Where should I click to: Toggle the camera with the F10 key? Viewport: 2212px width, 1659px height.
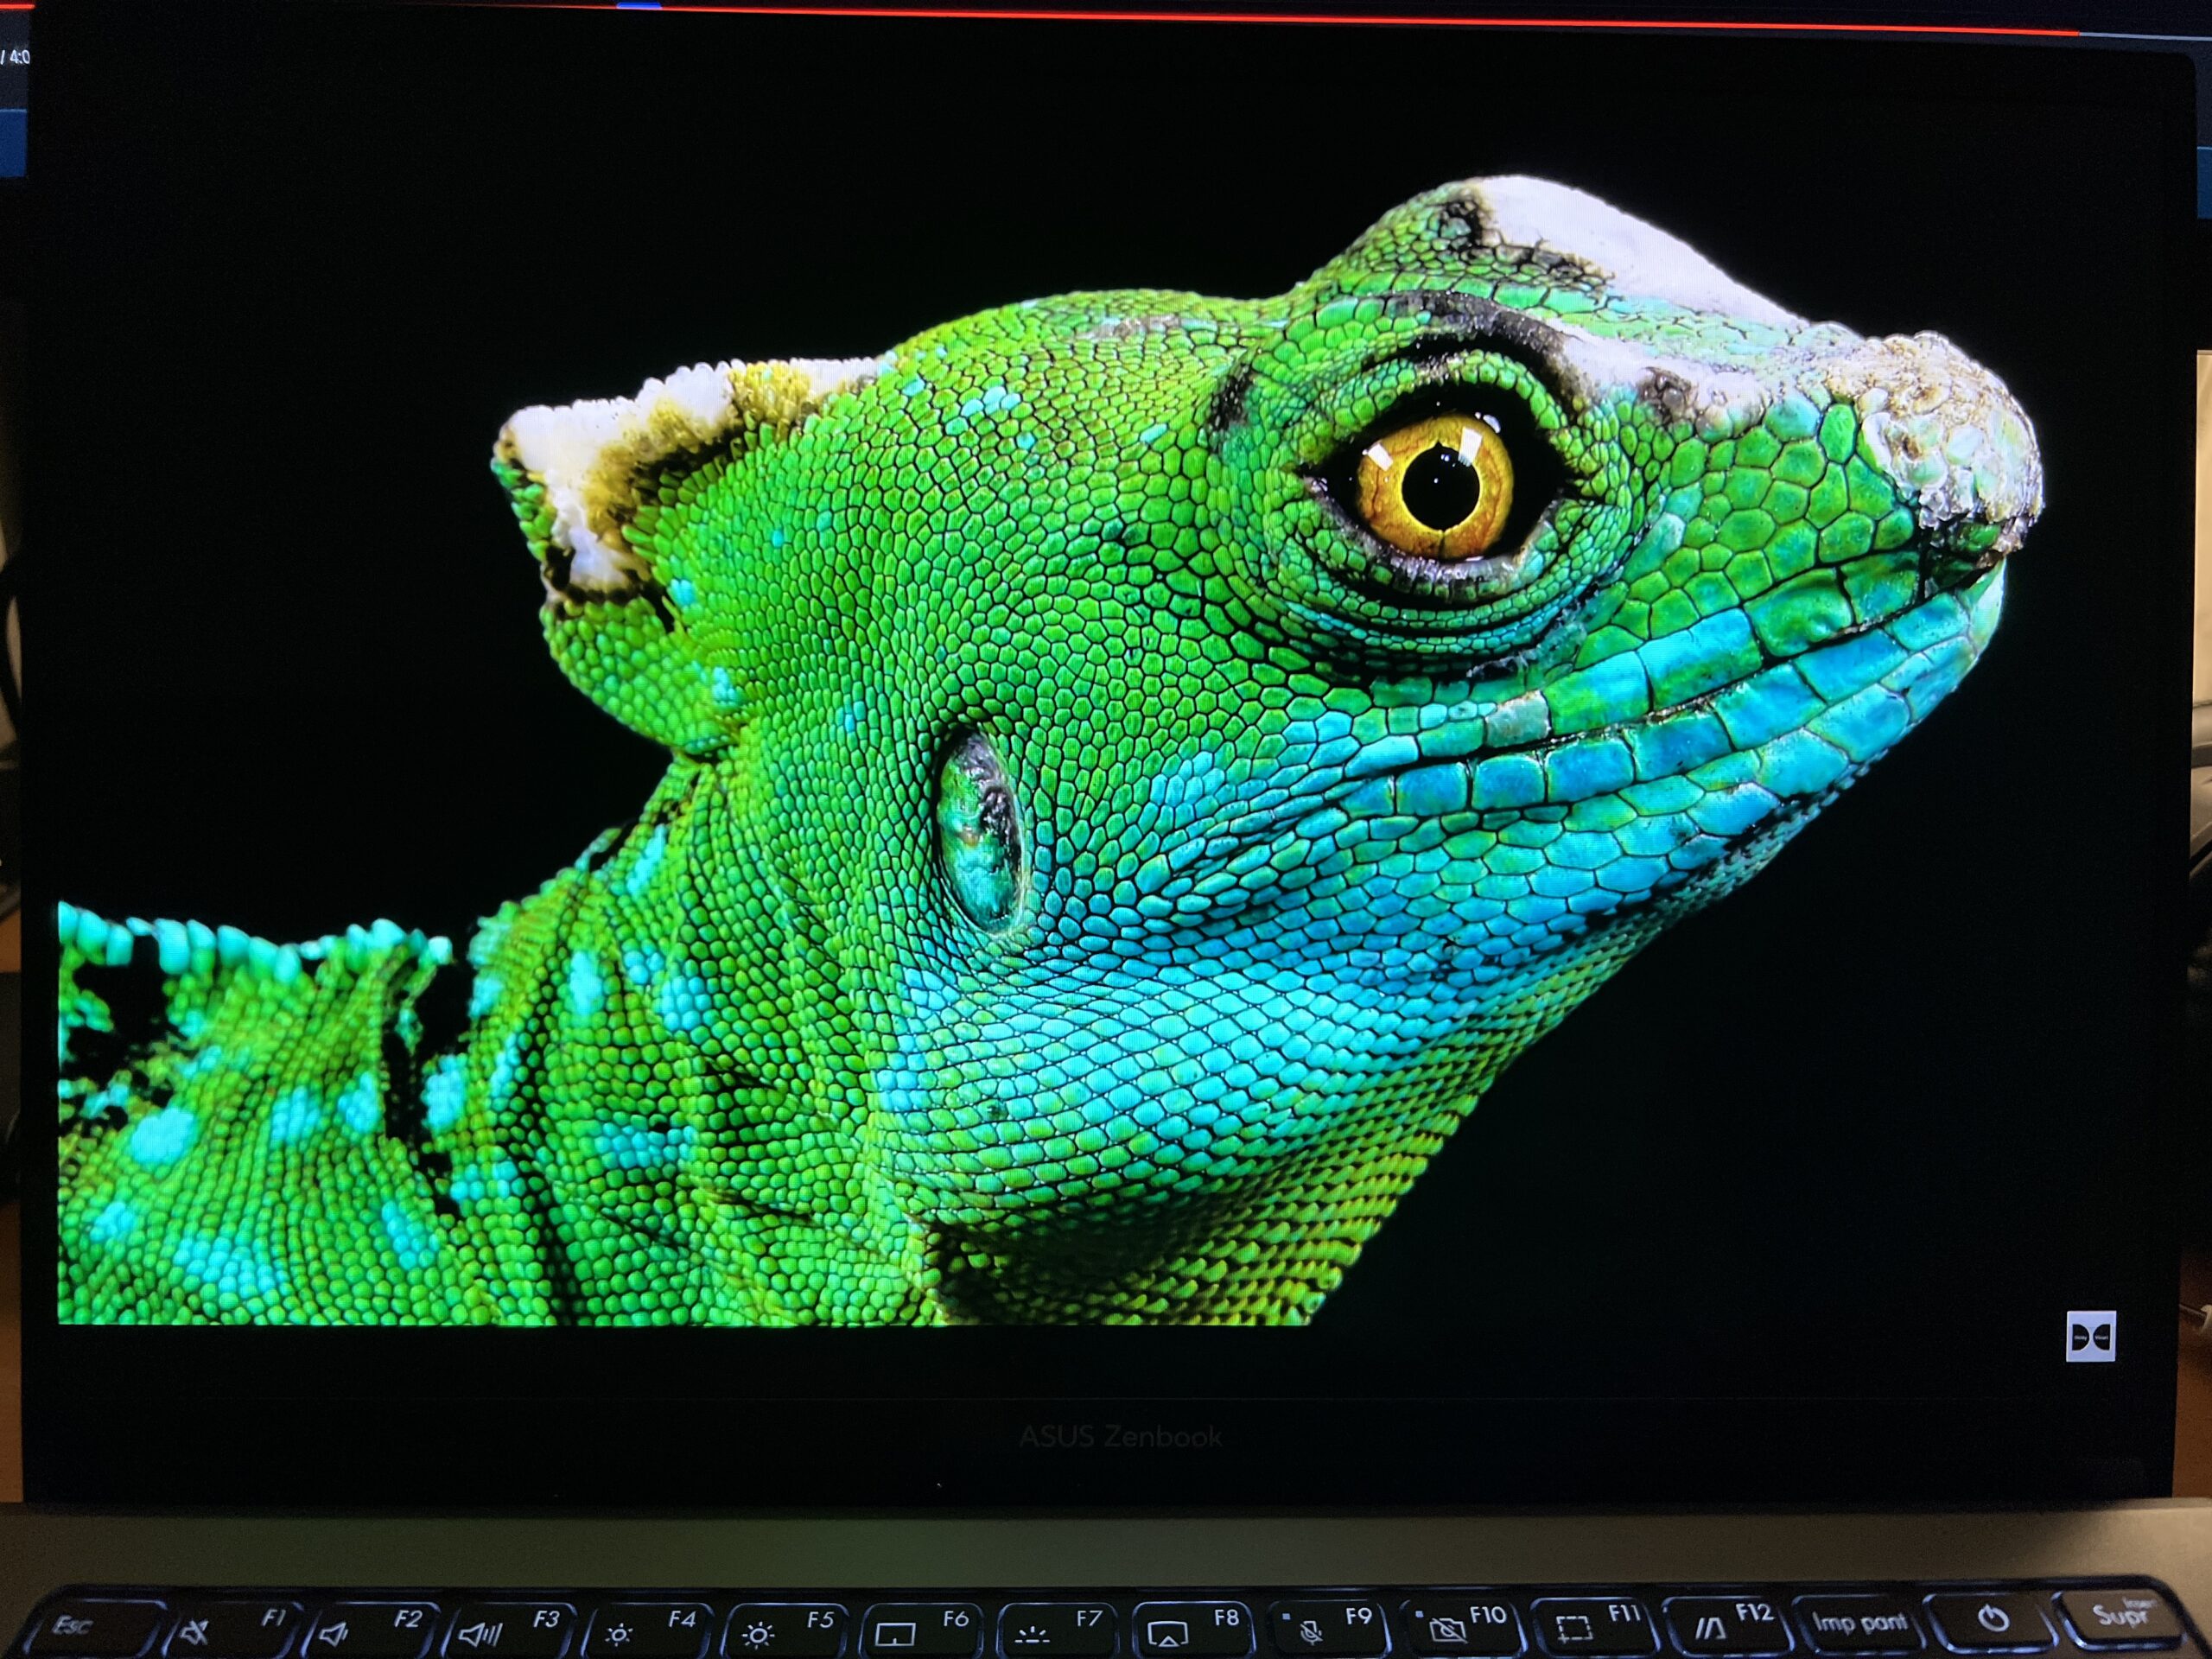point(1463,1626)
